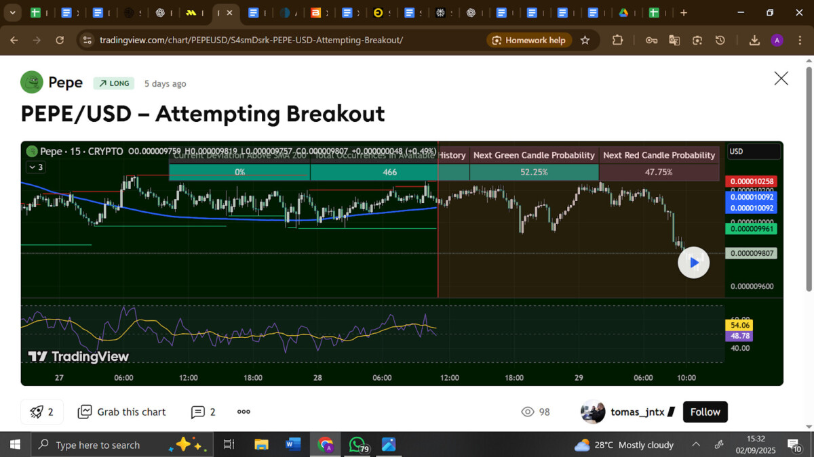This screenshot has height=457, width=814.
Task: Follow the author tomas_jntx
Action: 705,412
